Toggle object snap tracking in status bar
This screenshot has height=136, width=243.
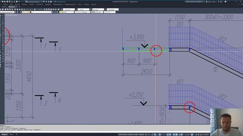pyautogui.click(x=167, y=134)
